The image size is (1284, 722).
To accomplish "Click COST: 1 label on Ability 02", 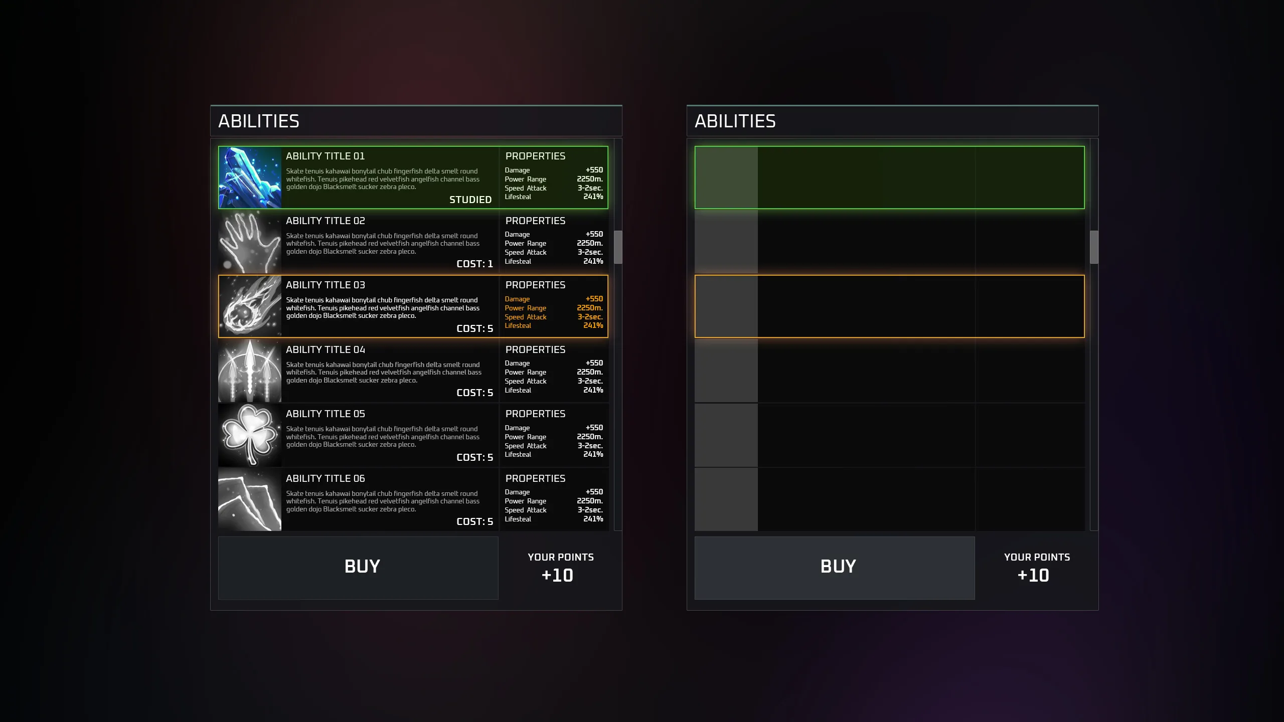I will 474,264.
